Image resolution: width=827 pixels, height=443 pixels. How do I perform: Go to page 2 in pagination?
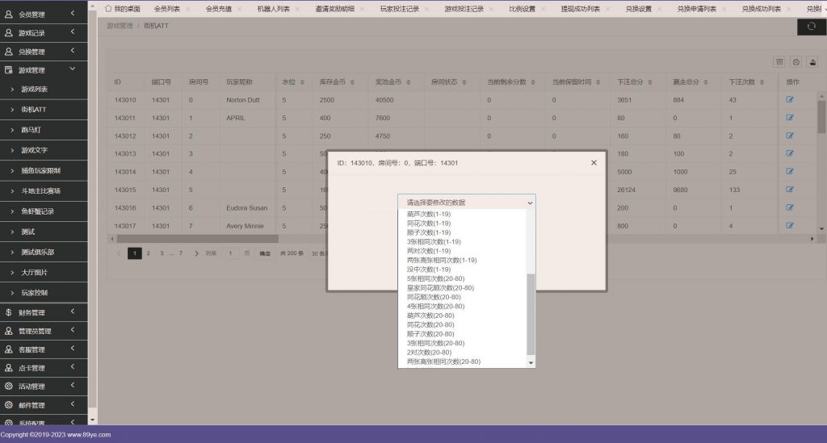[x=148, y=253]
